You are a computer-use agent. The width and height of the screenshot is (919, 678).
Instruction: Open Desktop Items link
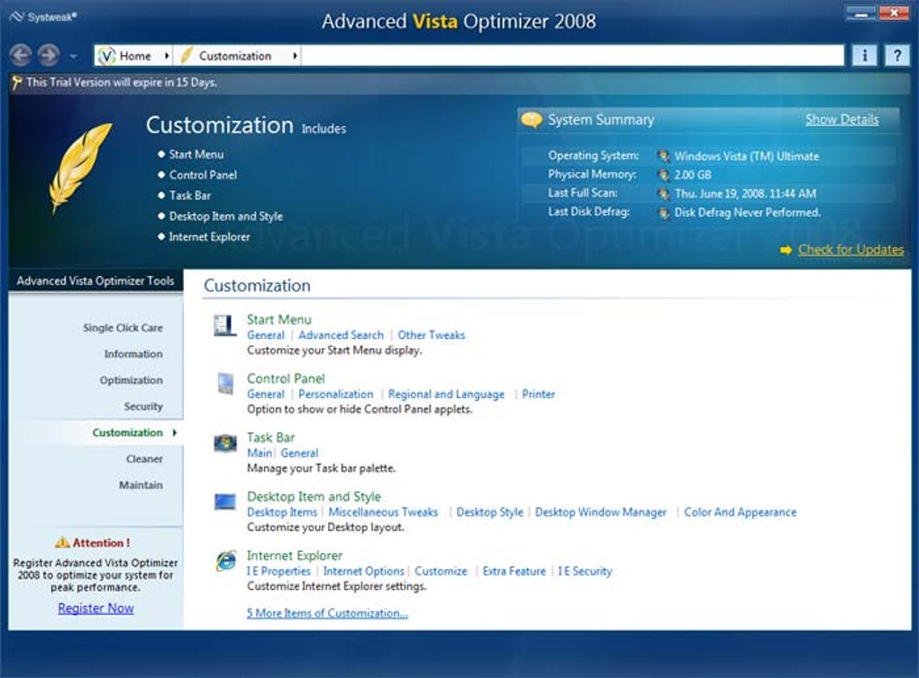click(282, 512)
